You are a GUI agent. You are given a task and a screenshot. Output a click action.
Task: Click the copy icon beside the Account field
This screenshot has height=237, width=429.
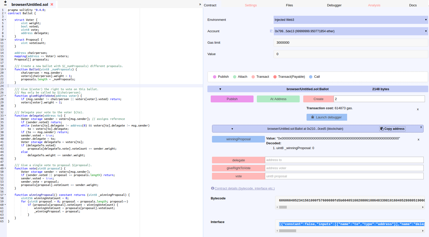click(271, 31)
